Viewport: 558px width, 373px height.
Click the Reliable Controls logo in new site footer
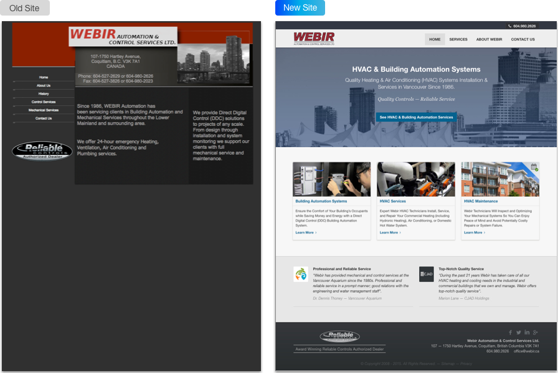click(x=339, y=336)
